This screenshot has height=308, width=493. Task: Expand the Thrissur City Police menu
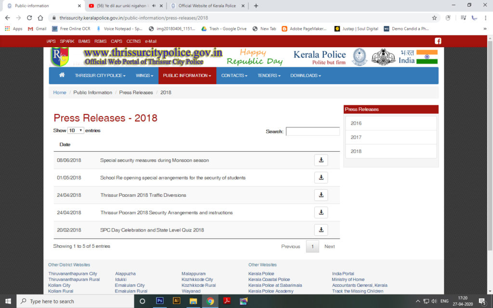pyautogui.click(x=100, y=76)
